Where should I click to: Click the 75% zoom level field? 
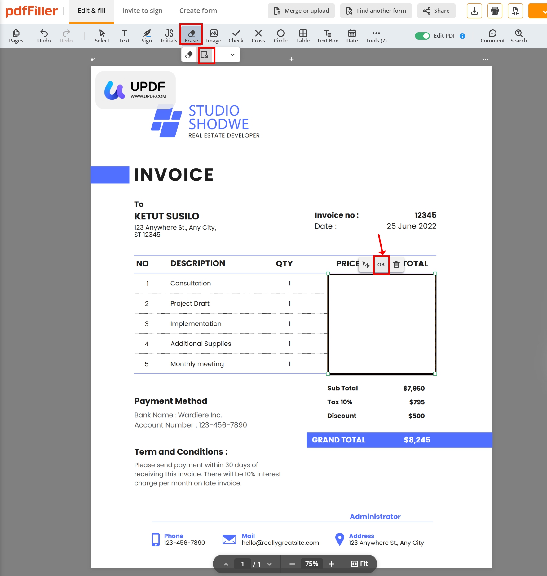[x=312, y=564]
